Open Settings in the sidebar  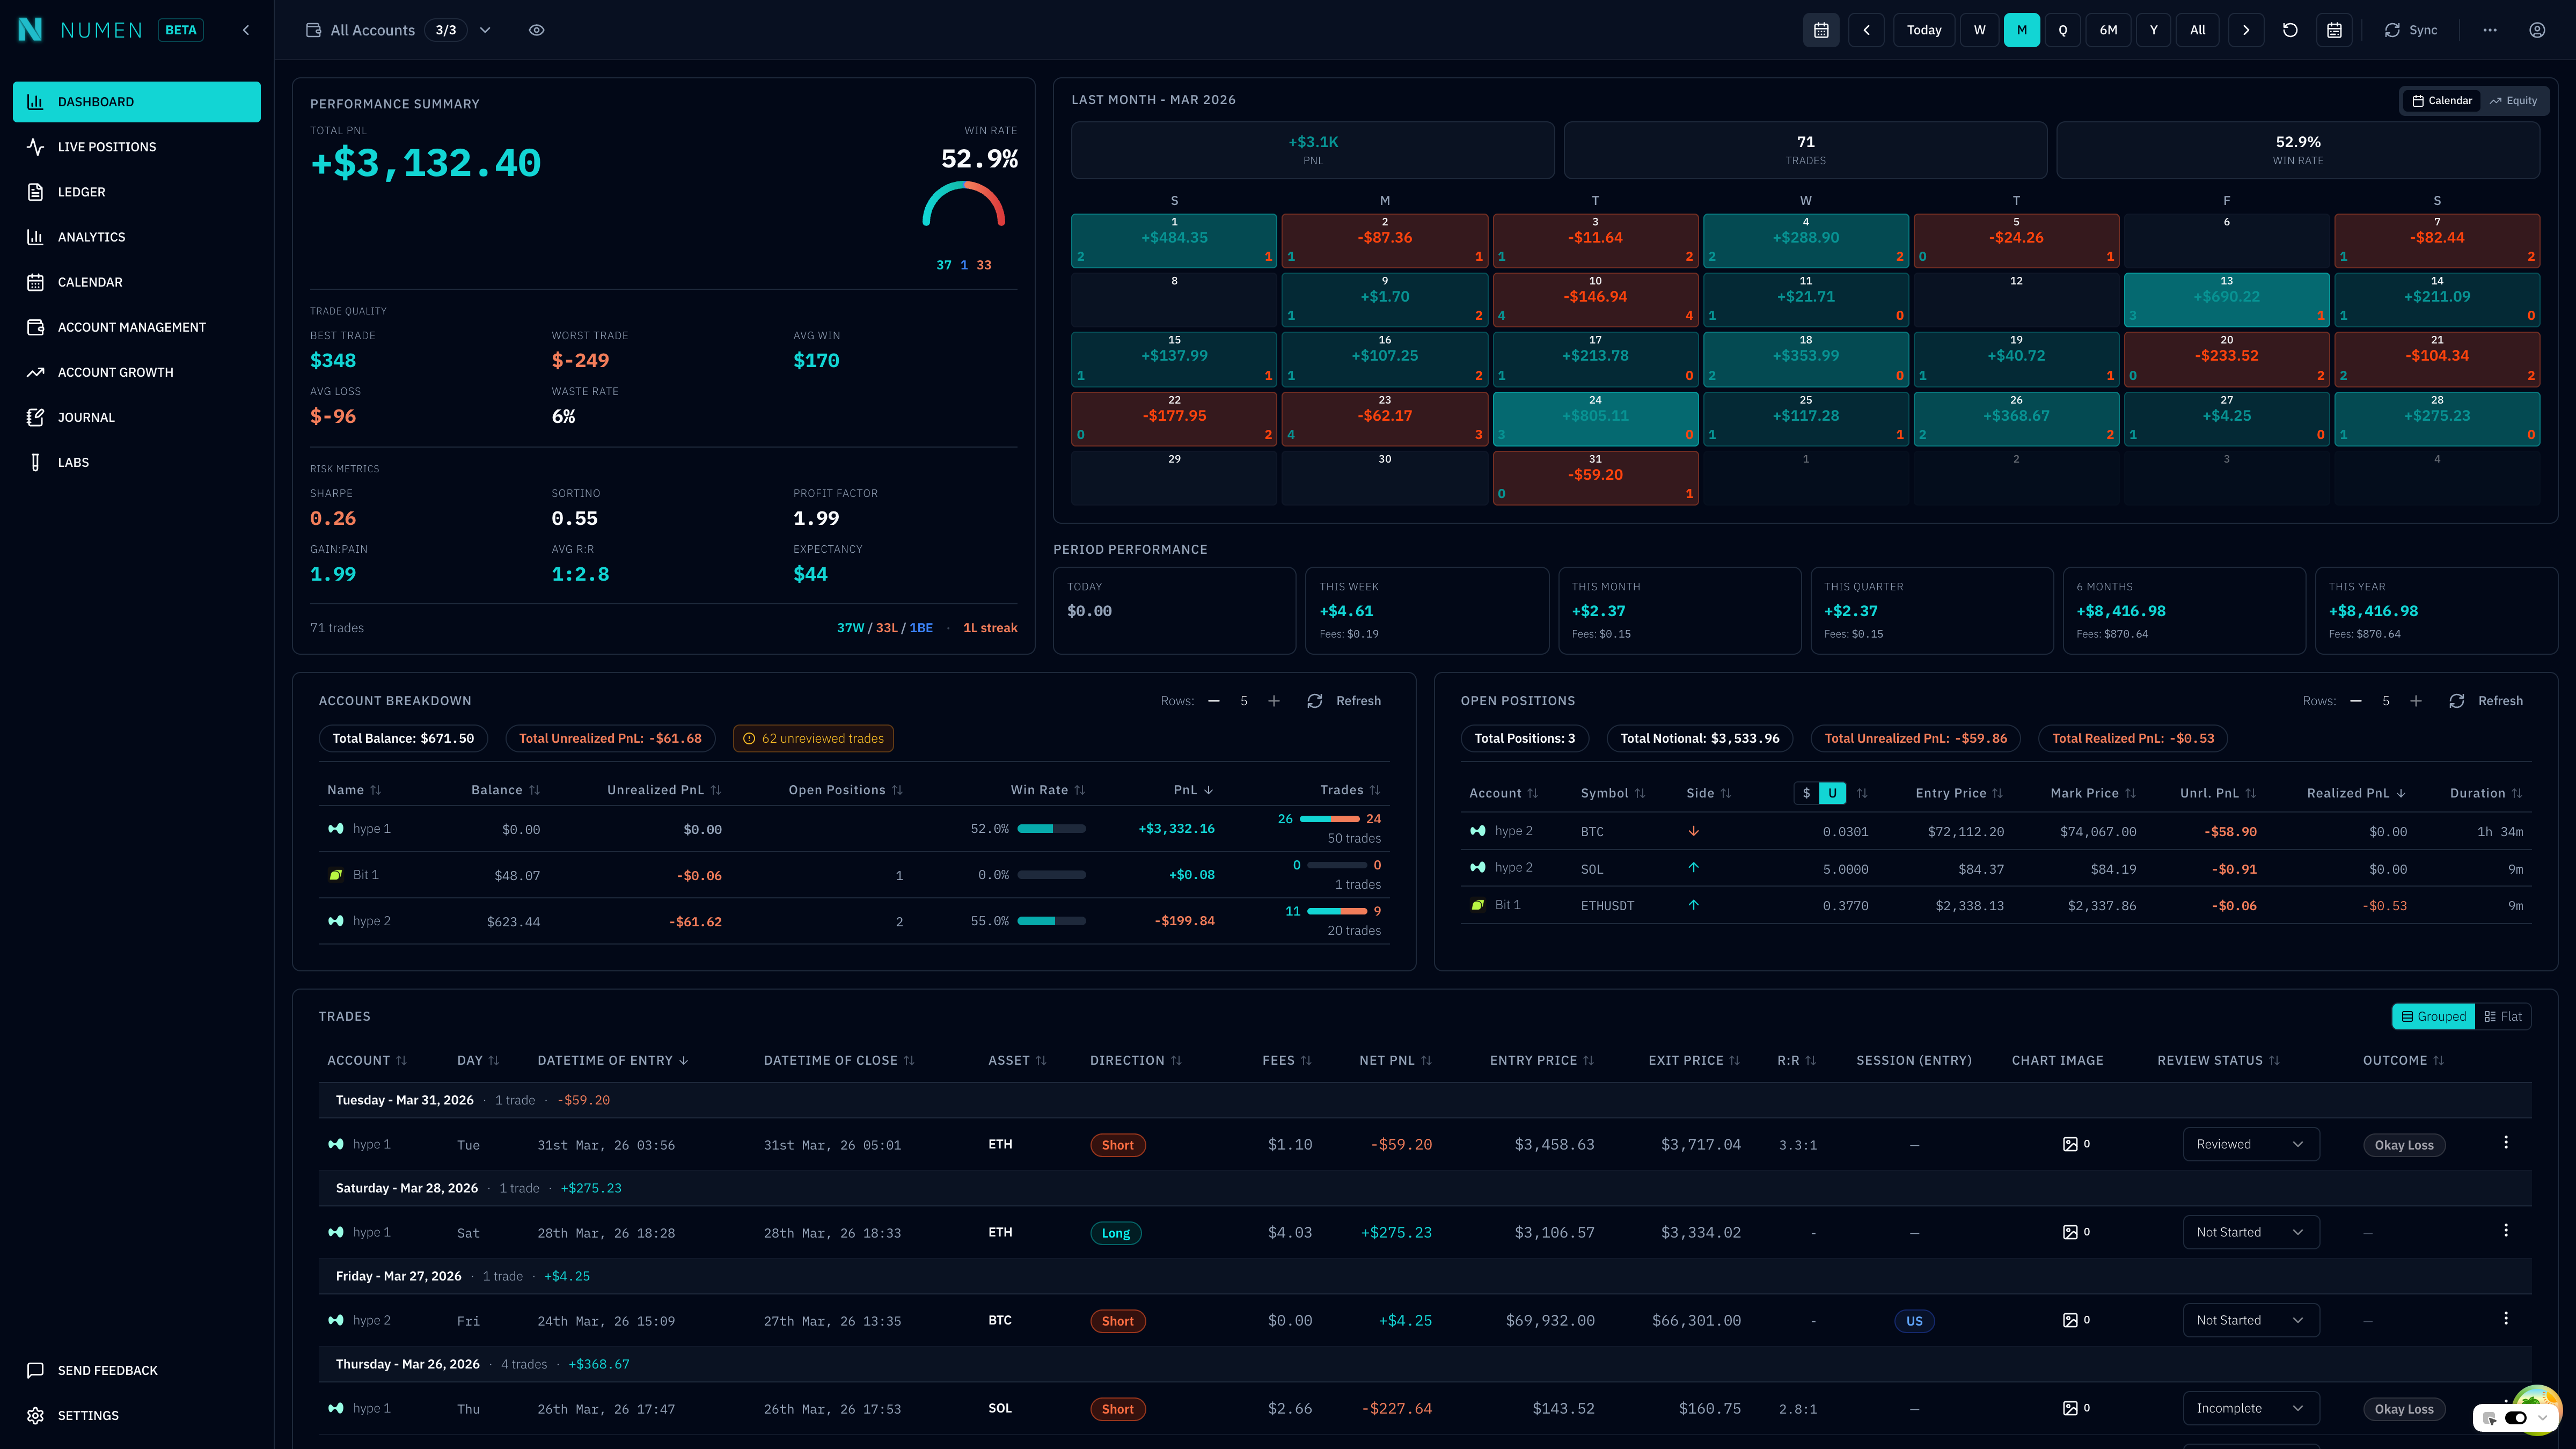pyautogui.click(x=137, y=1415)
